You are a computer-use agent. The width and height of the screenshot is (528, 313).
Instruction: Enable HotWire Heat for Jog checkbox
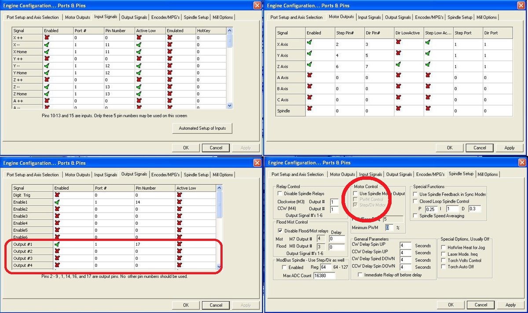444,247
